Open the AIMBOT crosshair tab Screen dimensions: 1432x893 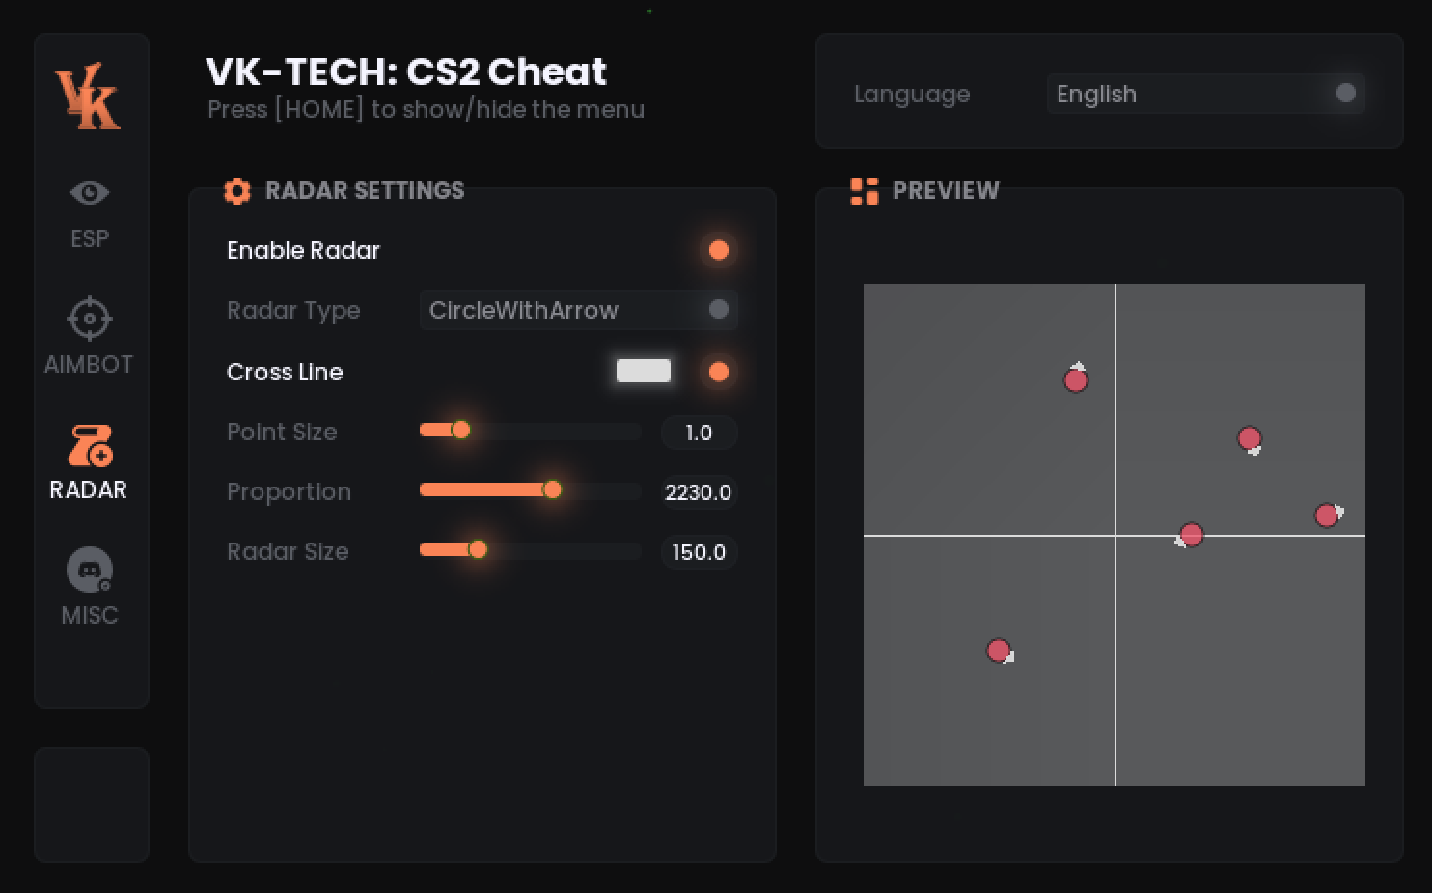90,319
